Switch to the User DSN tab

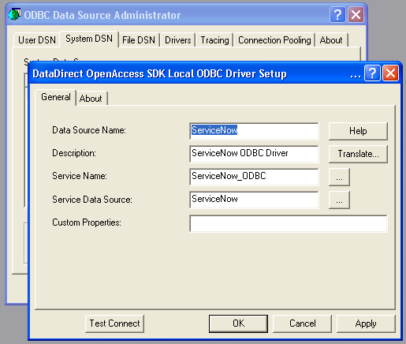pos(37,40)
